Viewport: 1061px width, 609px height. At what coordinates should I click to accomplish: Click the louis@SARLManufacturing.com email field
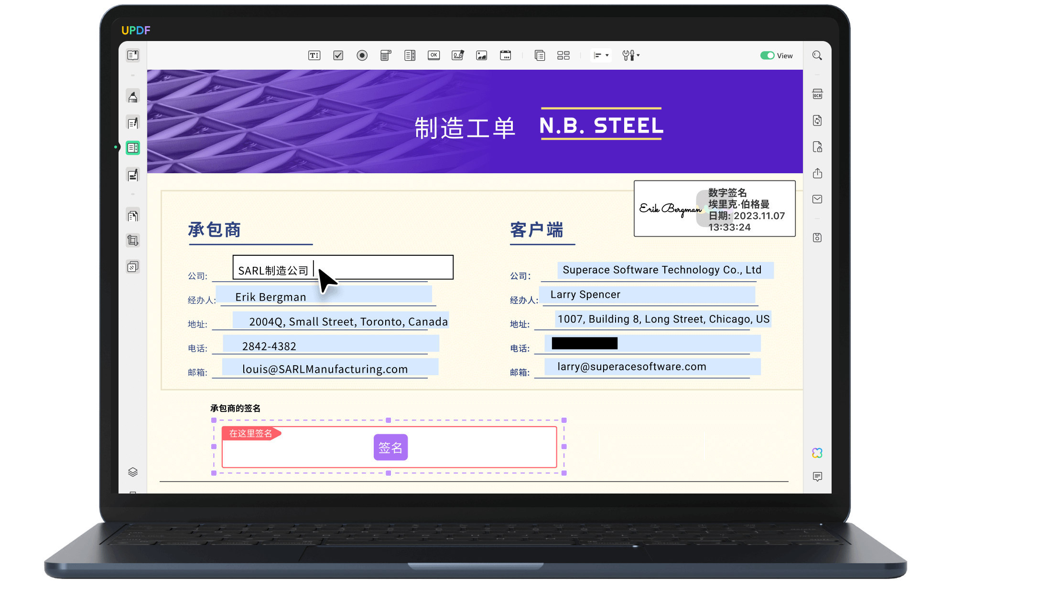[x=330, y=367]
